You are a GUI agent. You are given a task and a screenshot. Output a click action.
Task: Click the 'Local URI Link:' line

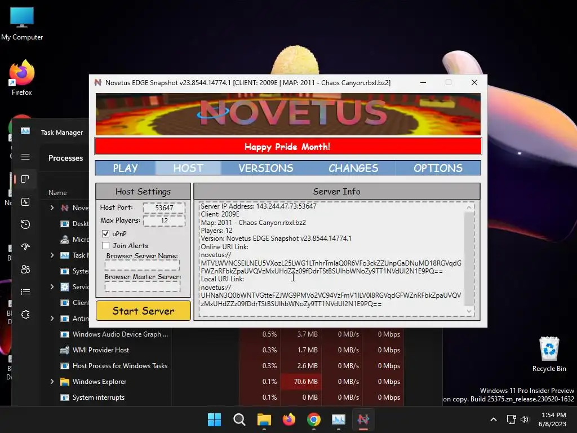222,279
